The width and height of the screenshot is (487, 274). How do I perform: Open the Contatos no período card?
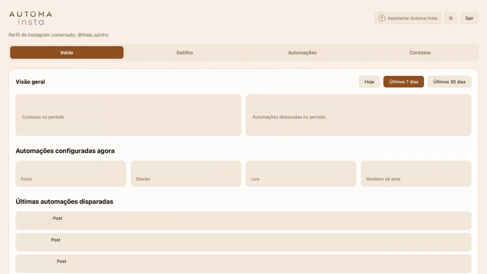[x=128, y=115]
